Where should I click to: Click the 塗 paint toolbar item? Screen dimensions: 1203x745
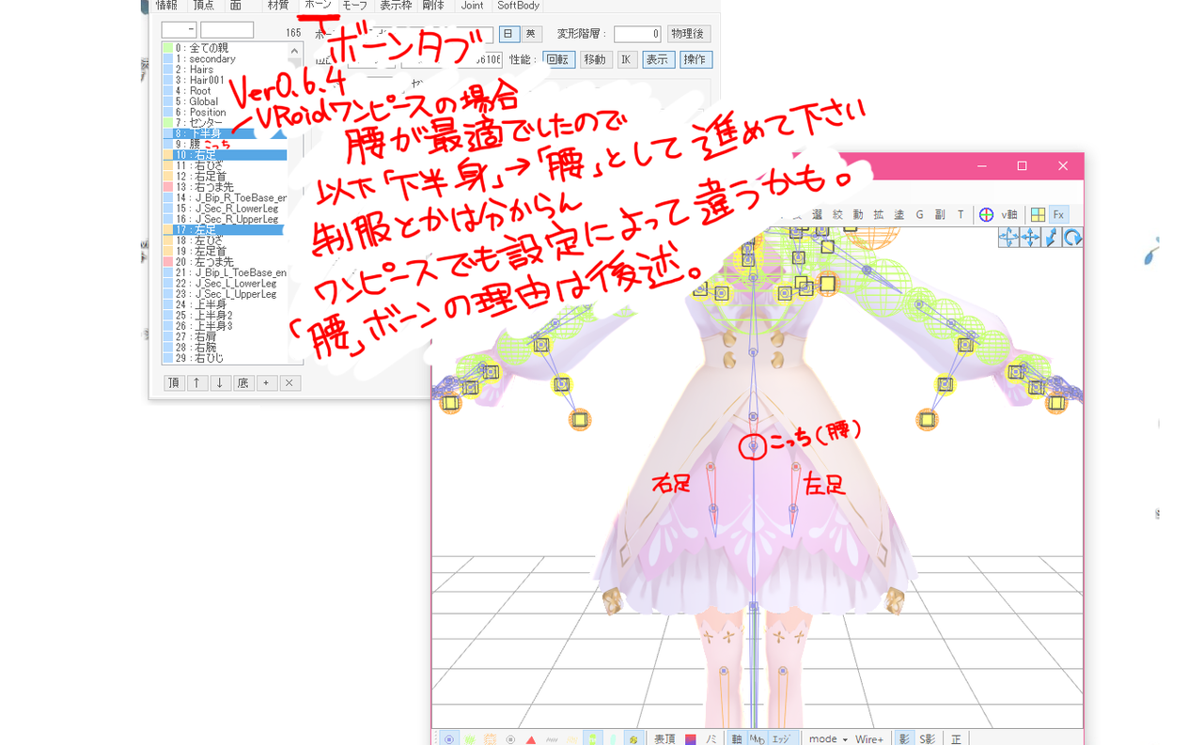point(899,214)
